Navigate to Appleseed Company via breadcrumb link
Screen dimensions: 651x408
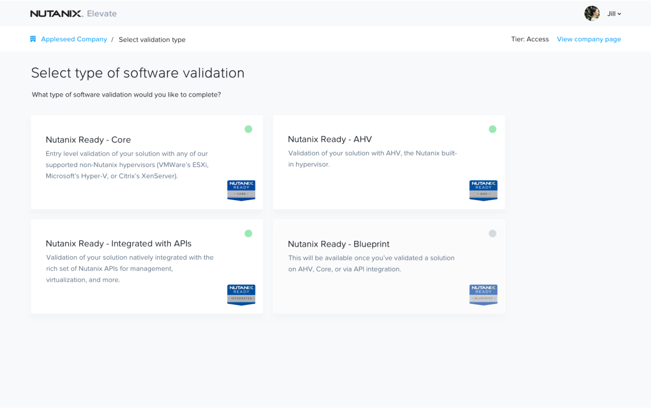point(74,39)
